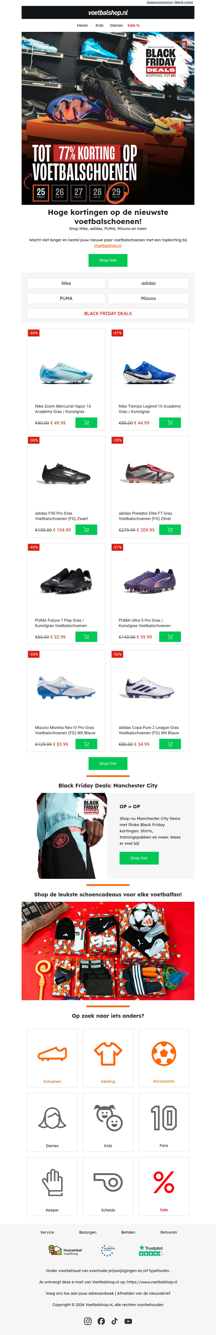Image resolution: width=216 pixels, height=1335 pixels.
Task: Click the Trustpilot rating logo
Action: pyautogui.click(x=151, y=1250)
